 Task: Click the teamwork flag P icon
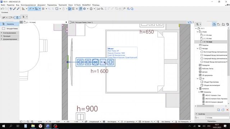tap(124, 9)
